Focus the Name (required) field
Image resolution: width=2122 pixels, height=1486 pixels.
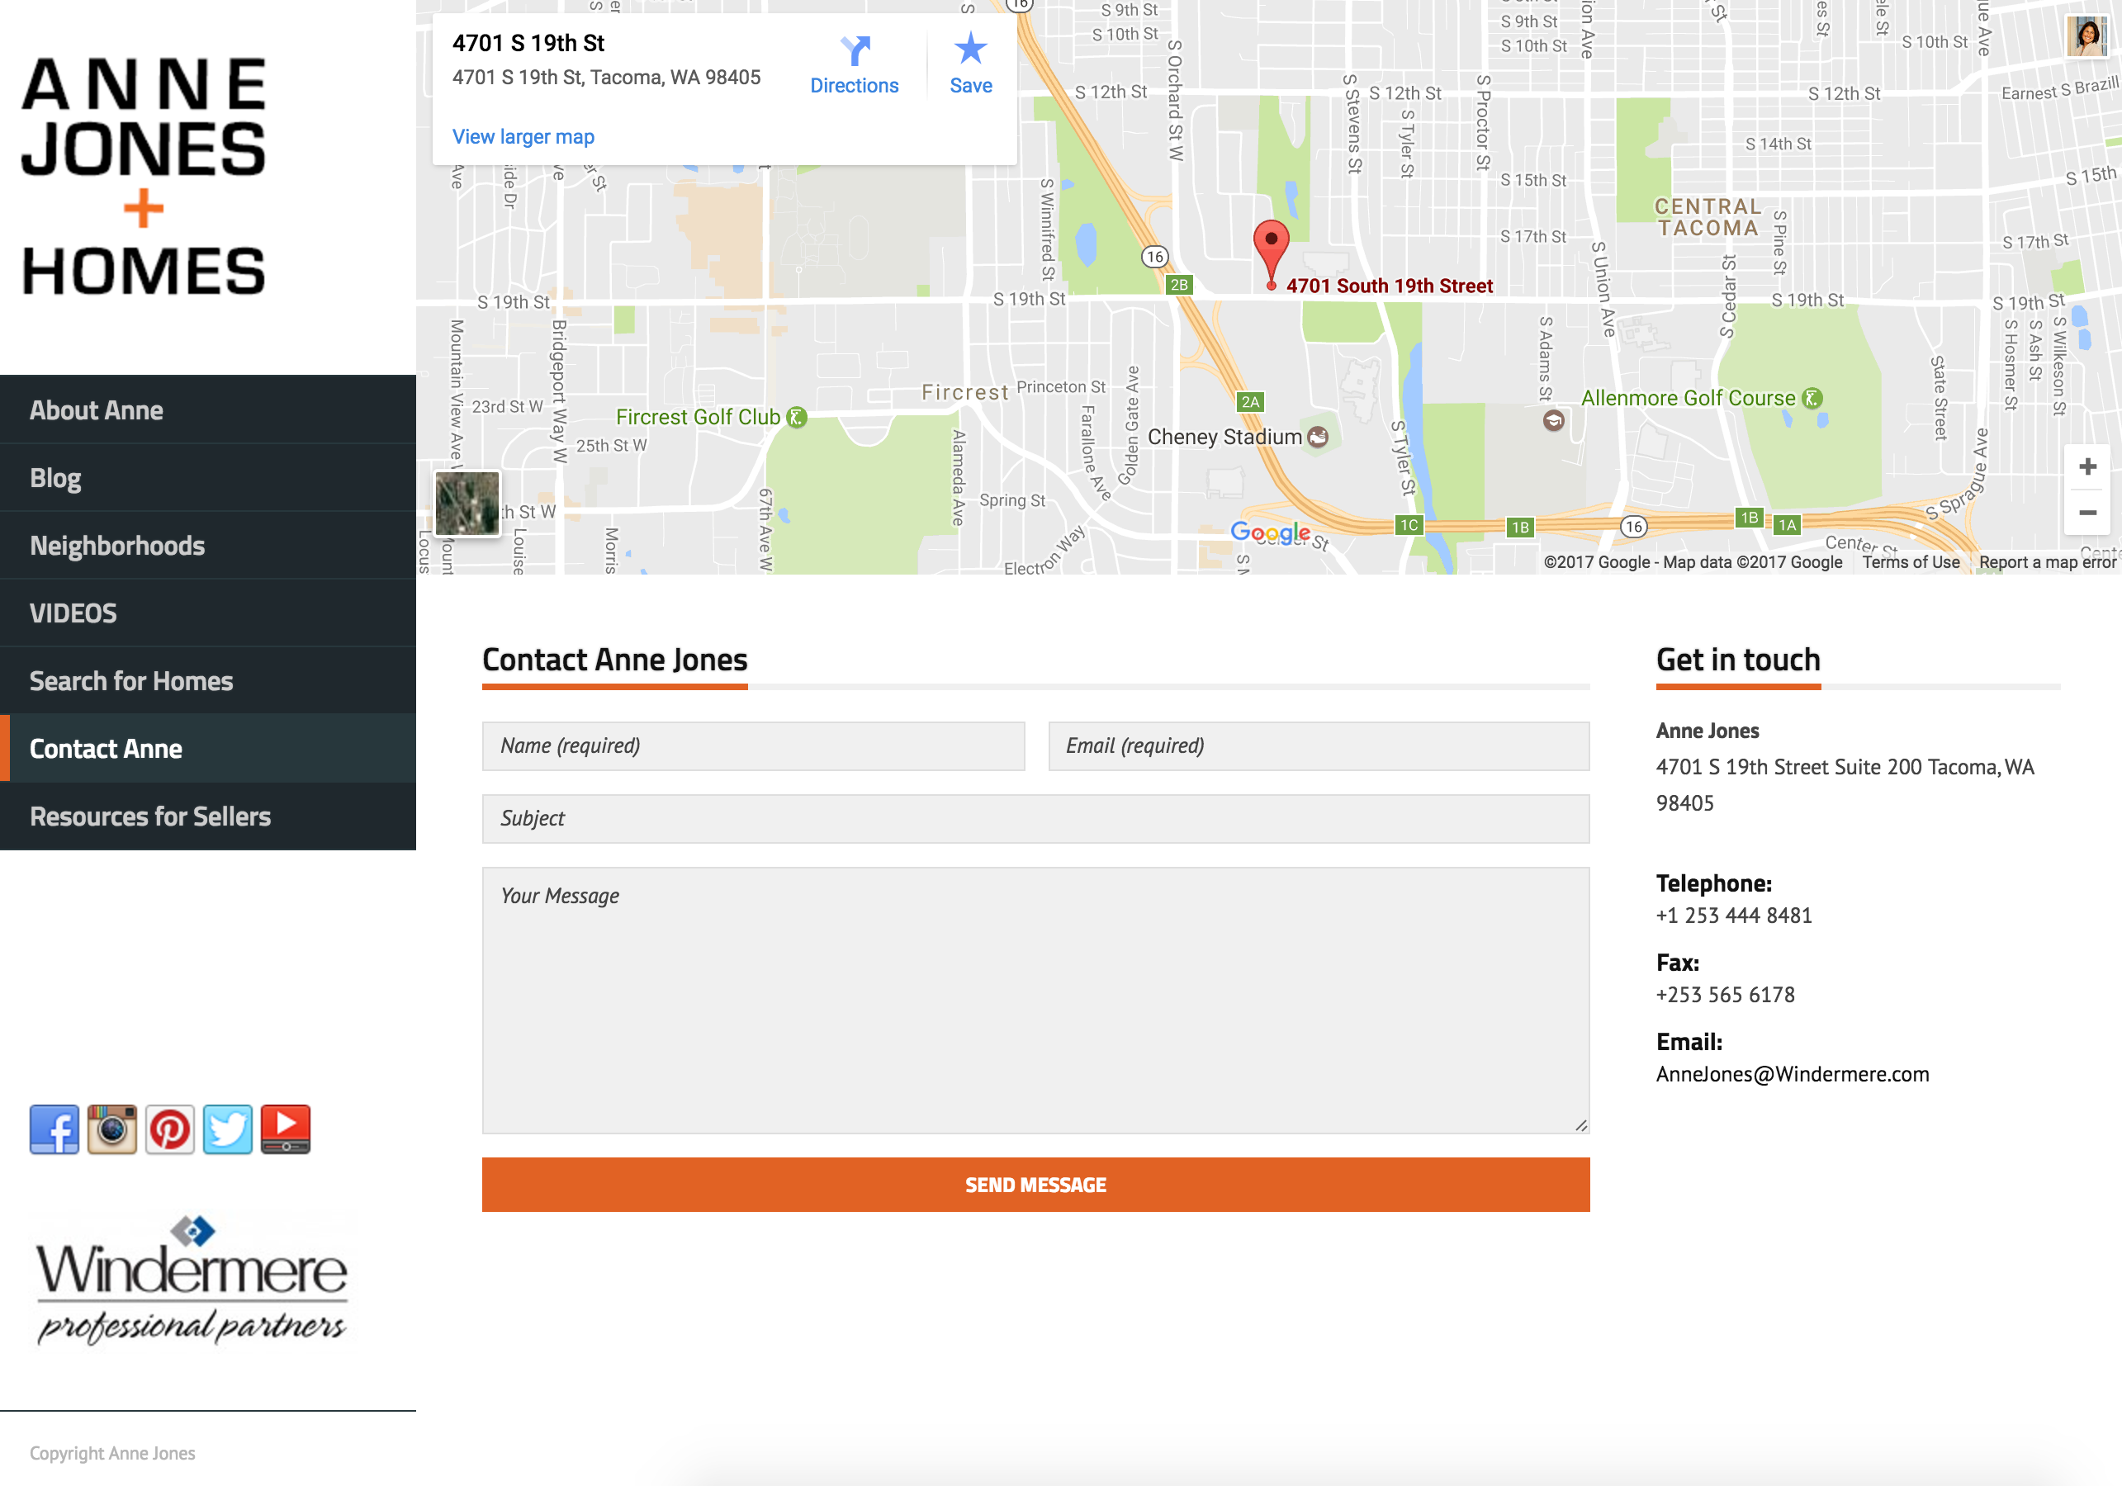(x=753, y=745)
